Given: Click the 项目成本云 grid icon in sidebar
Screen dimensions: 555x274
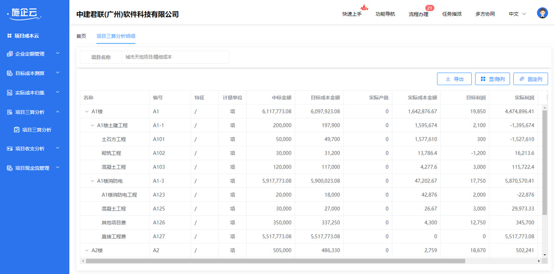Looking at the screenshot, I should coord(9,36).
